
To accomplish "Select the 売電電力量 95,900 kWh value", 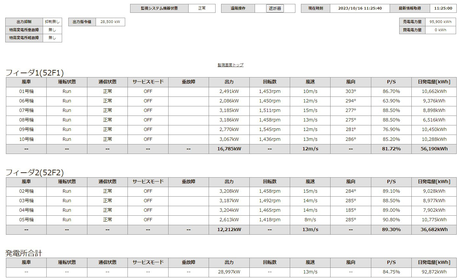I will (x=440, y=22).
